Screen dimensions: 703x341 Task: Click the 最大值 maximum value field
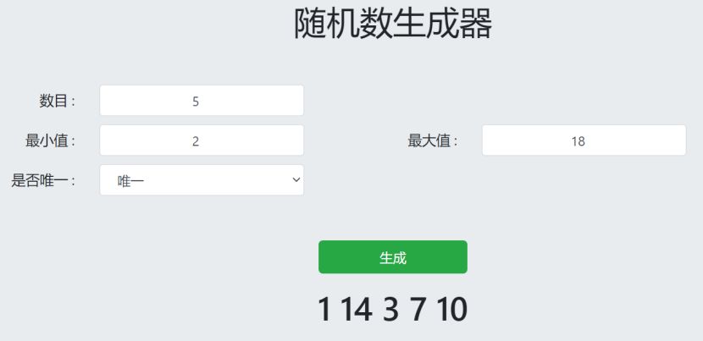coord(584,140)
